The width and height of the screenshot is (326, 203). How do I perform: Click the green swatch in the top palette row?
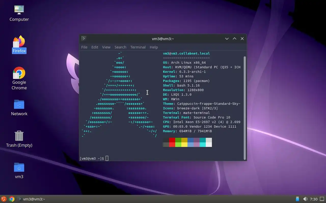(x=178, y=140)
